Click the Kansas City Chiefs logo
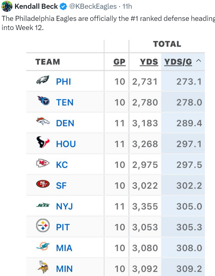Viewport: 215px width, 276px height. [x=43, y=164]
